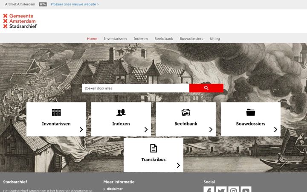This screenshot has height=192, width=307.
Task: Open the YouTube social icon
Action: point(246,189)
